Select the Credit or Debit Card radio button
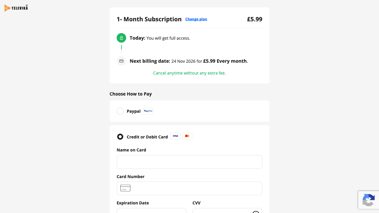 [x=120, y=137]
